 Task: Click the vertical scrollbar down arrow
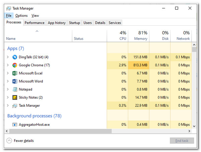coord(194,126)
